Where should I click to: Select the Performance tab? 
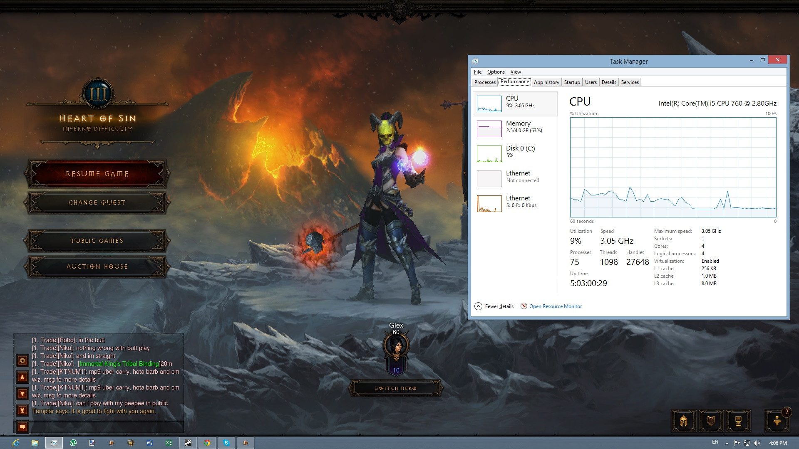pos(515,81)
